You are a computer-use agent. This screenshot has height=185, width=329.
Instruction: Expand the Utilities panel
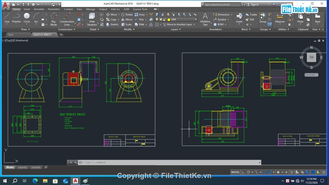[x=284, y=29]
